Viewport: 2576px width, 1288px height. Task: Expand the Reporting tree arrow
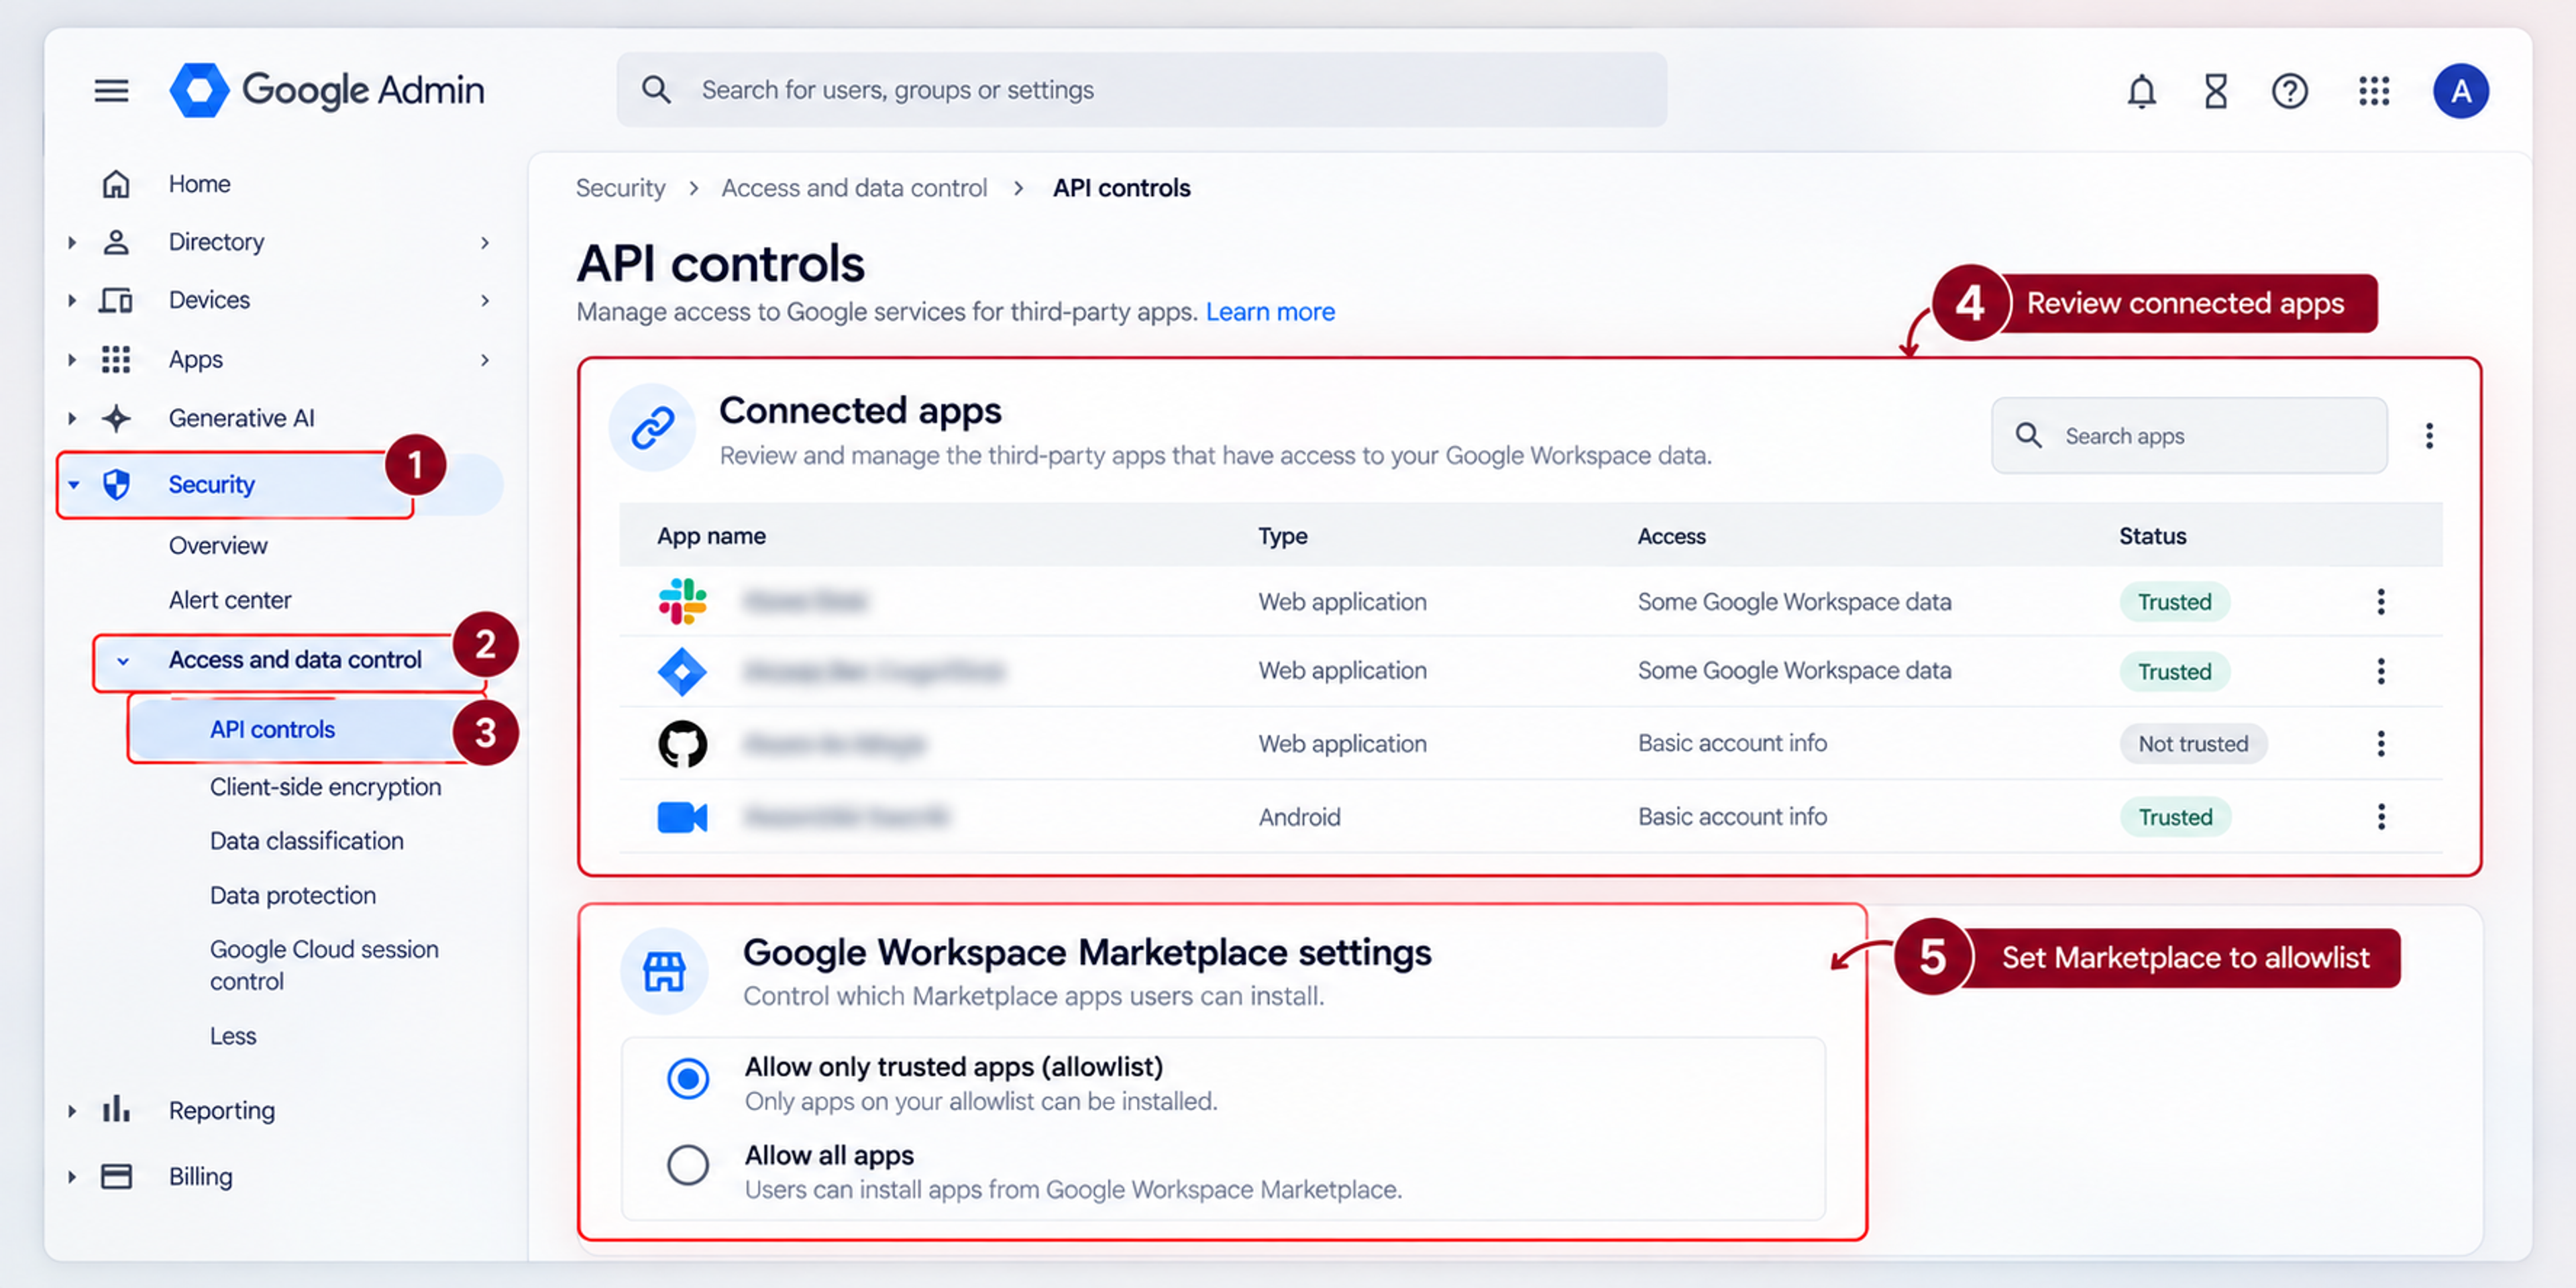(72, 1110)
